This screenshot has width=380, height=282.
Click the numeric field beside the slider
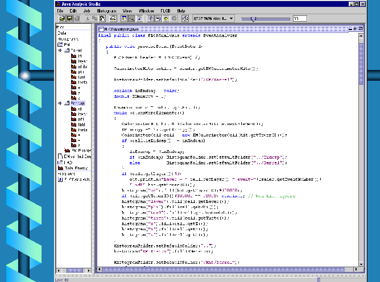pos(300,19)
